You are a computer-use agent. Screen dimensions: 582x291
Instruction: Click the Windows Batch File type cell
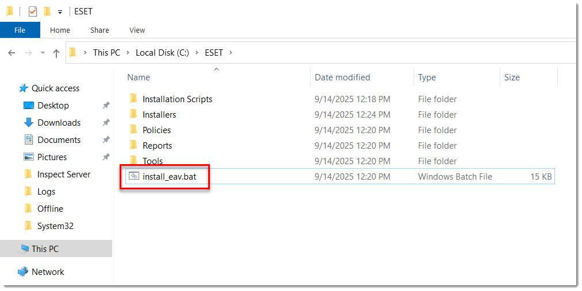pos(455,177)
